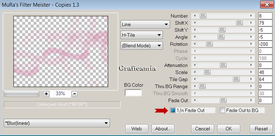The width and height of the screenshot is (275, 136).
Task: Toggle the 1/n Fade Out checkbox
Action: [x=173, y=110]
